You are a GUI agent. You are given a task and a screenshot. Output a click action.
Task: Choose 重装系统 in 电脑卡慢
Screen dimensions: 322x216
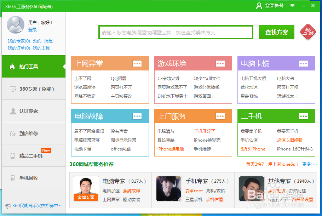click(x=249, y=96)
